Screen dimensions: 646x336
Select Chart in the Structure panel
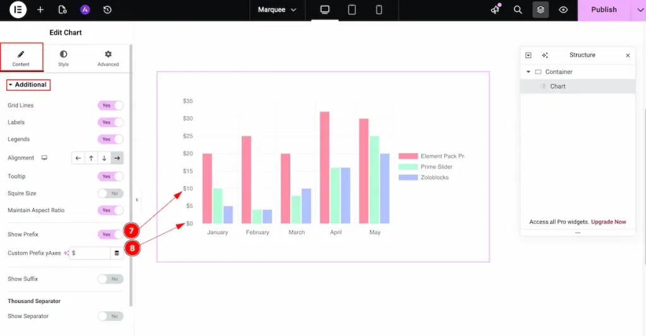click(x=558, y=86)
